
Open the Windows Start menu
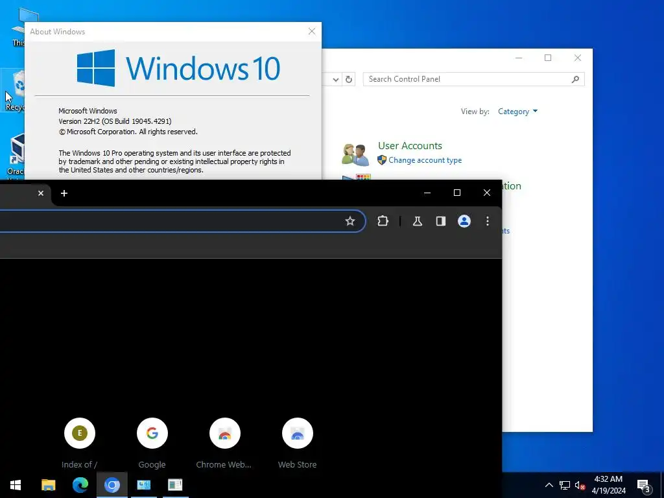16,485
